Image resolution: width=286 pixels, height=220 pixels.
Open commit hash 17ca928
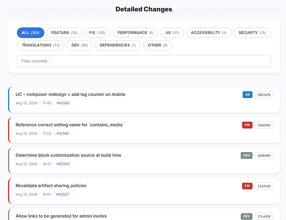(264, 216)
